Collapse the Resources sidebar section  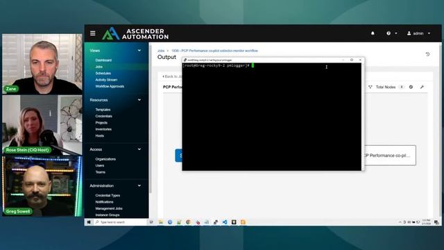(x=139, y=100)
